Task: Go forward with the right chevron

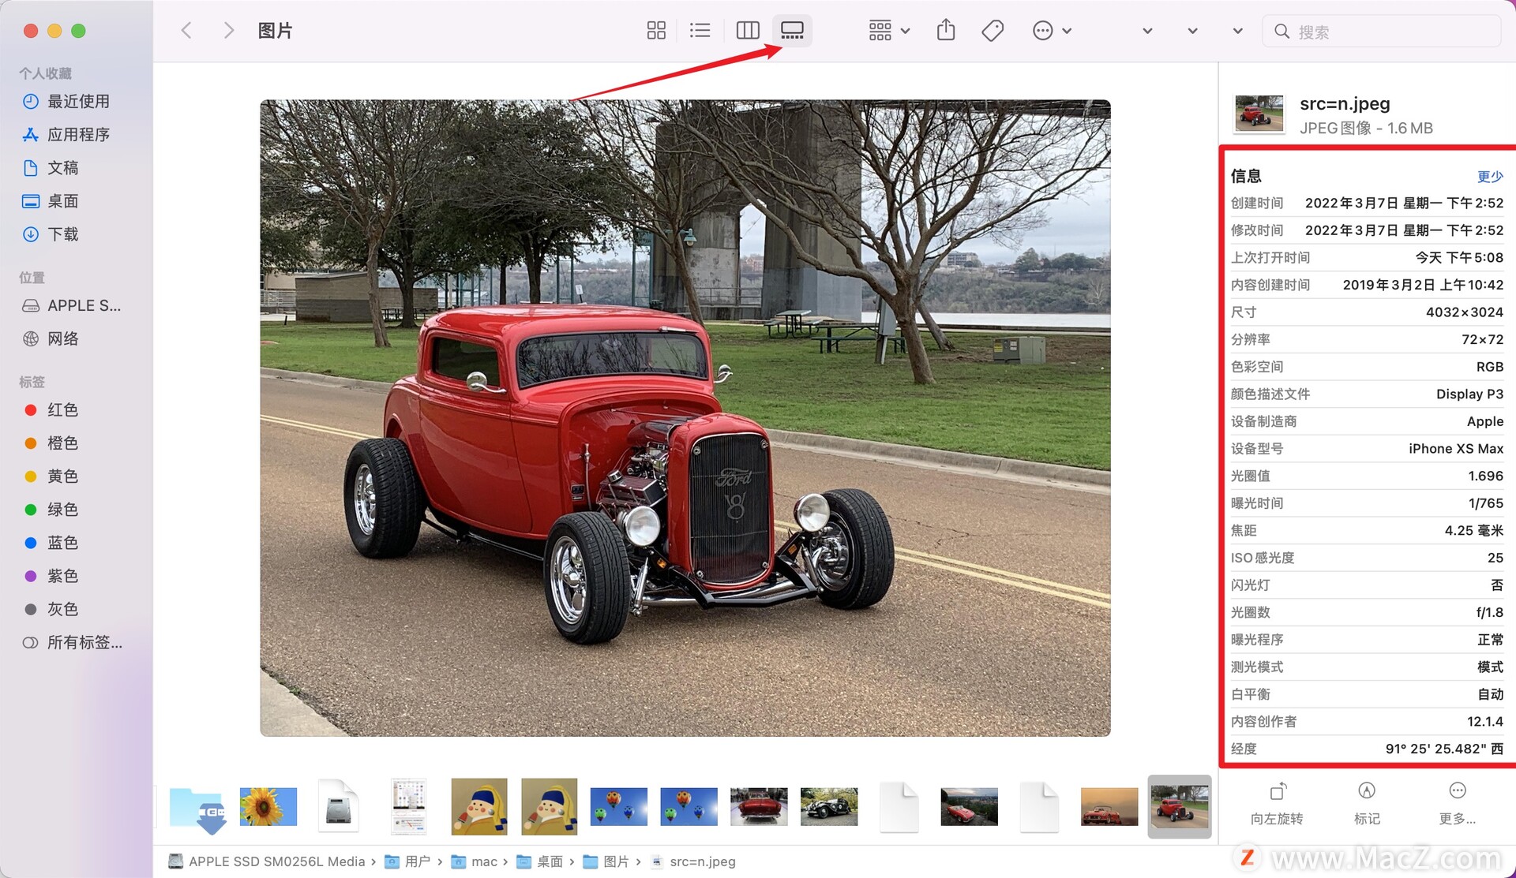Action: point(229,31)
